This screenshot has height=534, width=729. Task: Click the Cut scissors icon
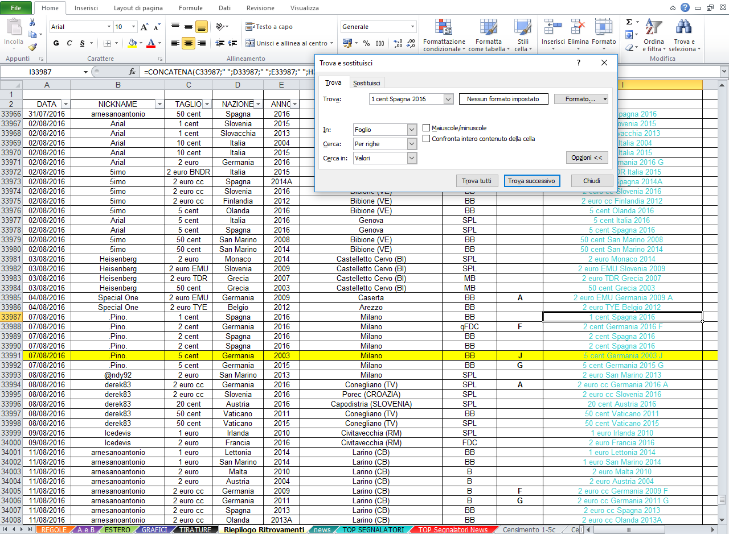click(x=32, y=22)
